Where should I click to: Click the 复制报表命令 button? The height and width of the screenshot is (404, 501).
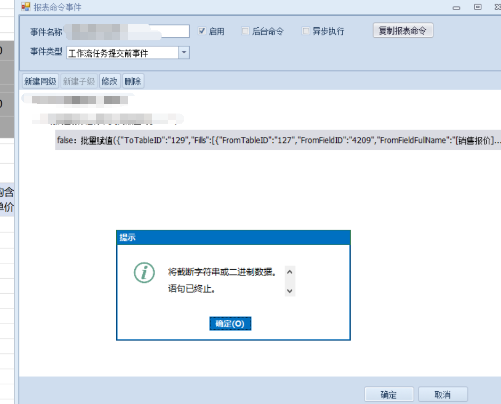coord(402,30)
